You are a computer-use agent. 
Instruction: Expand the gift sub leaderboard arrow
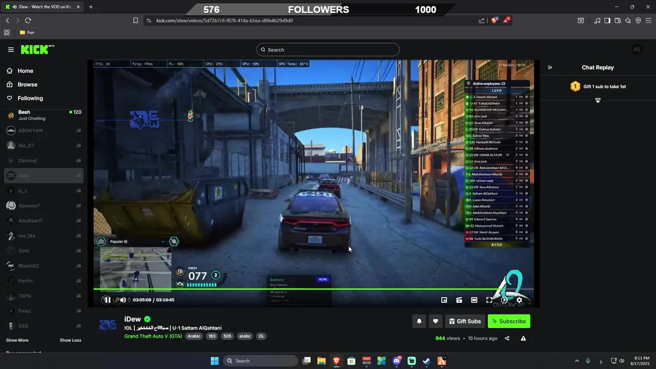click(598, 100)
